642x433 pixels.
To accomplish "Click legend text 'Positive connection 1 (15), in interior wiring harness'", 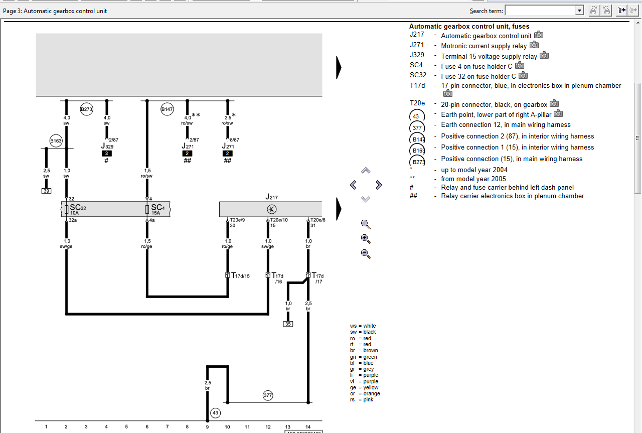I will pos(517,148).
